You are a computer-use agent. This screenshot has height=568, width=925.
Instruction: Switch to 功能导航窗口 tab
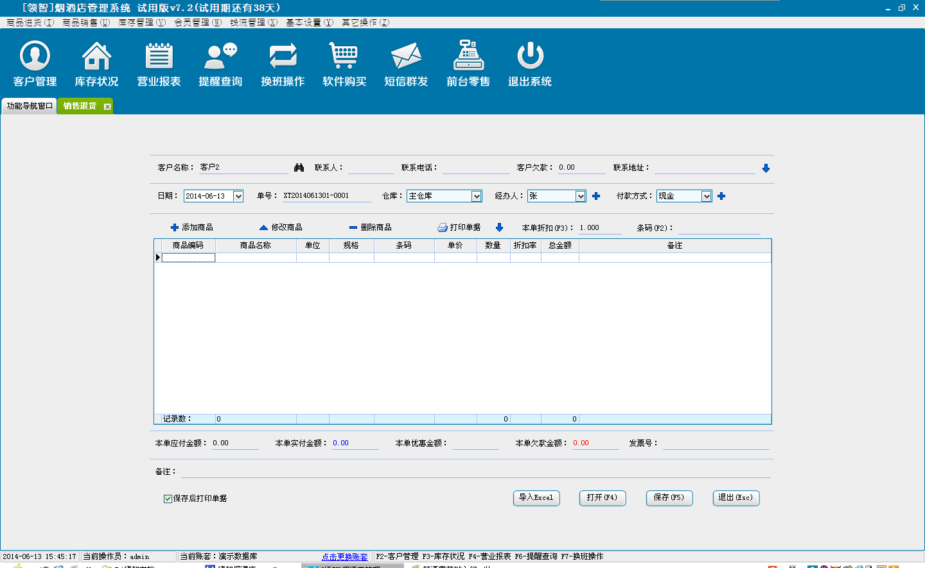(29, 106)
